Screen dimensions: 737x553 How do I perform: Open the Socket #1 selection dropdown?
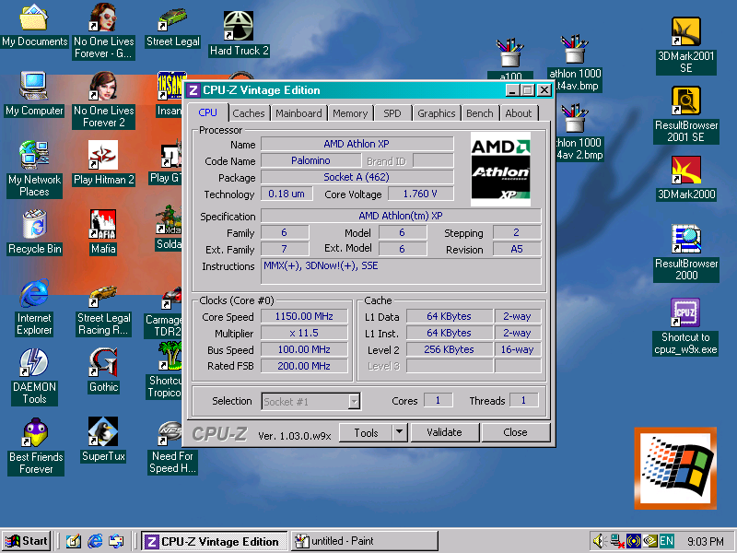[x=354, y=401]
